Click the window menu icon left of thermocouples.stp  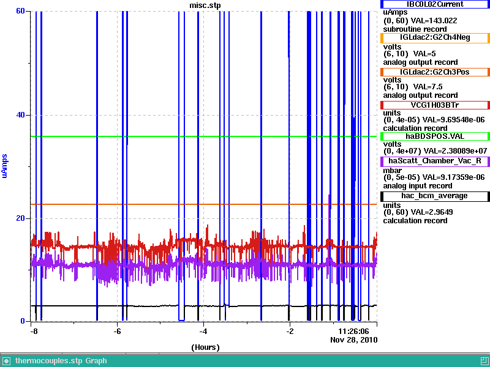(x=7, y=361)
